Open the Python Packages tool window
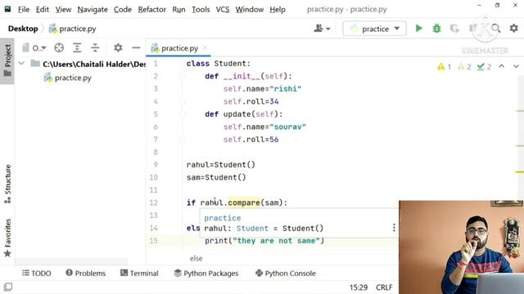 click(206, 274)
